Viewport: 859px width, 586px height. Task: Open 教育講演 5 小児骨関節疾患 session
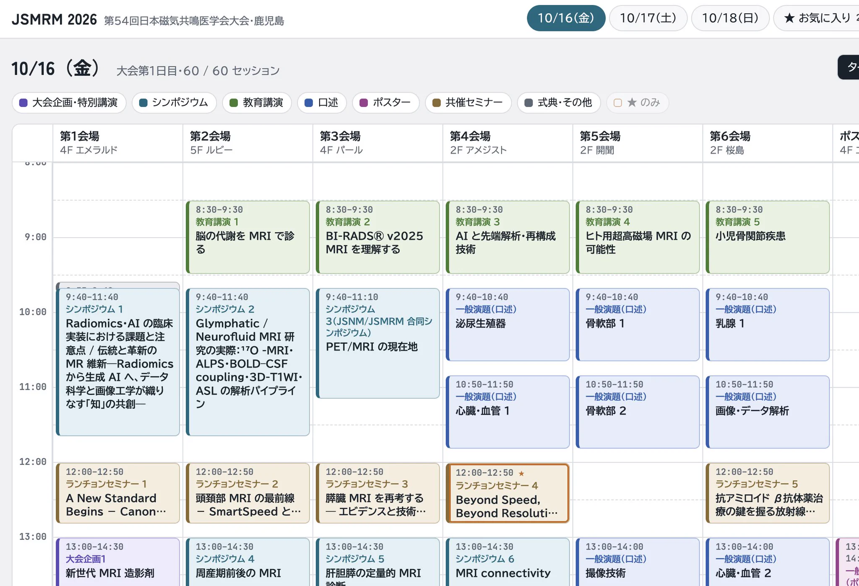(768, 237)
